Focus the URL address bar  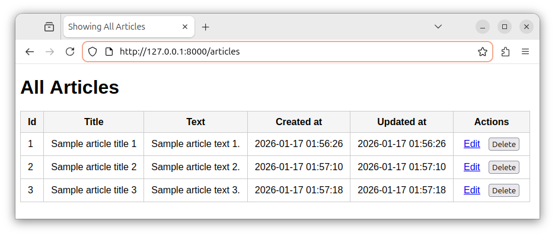coord(288,52)
